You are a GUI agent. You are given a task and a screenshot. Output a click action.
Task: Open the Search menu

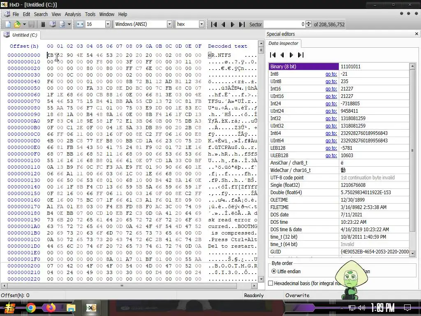point(41,14)
